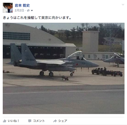The width and height of the screenshot is (127, 125).
Task: Click the square beige tower building in photo
Action: coord(90,41)
